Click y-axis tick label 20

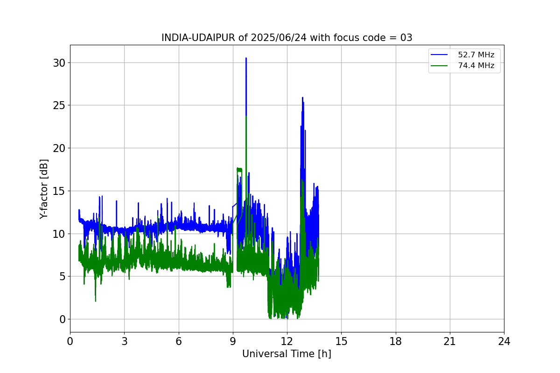pos(59,148)
